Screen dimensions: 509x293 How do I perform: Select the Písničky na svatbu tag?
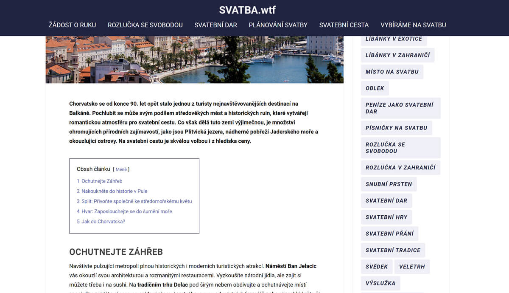coord(396,128)
